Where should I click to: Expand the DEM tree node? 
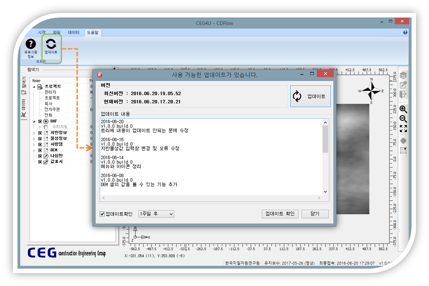[x=34, y=150]
